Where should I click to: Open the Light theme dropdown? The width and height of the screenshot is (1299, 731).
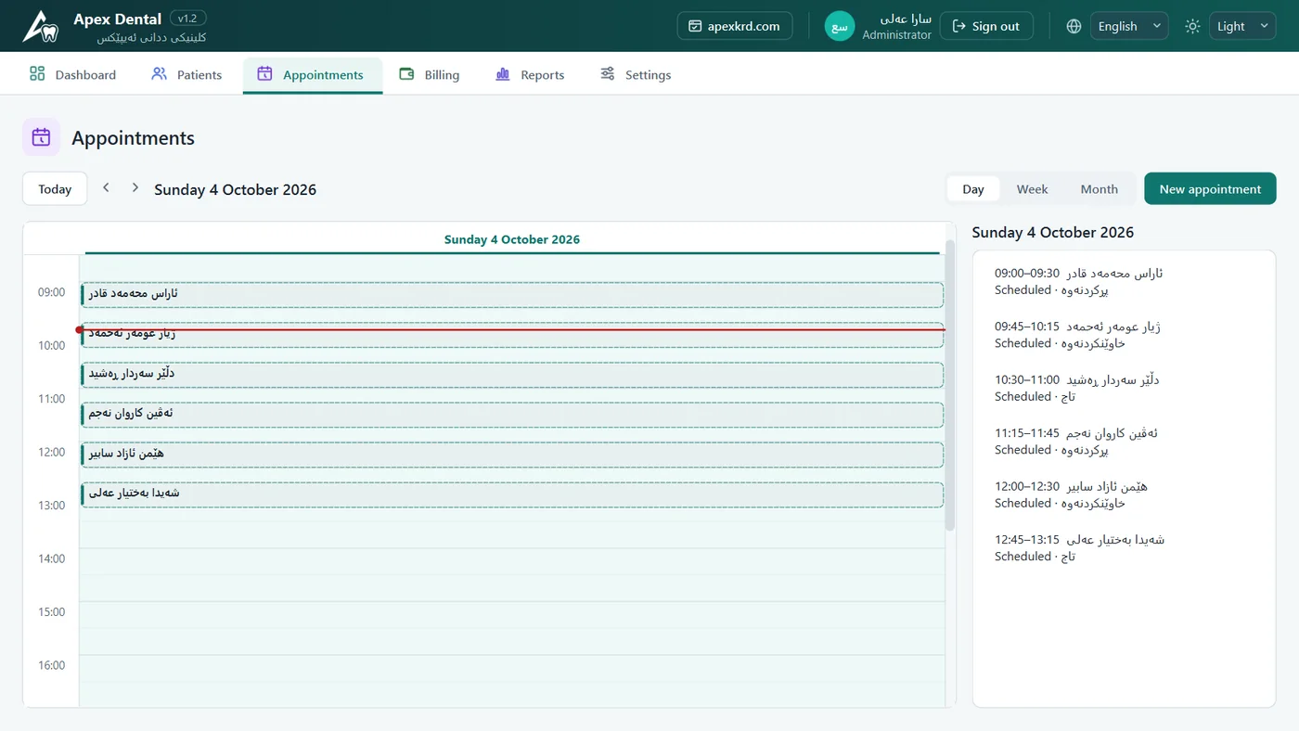1242,26
